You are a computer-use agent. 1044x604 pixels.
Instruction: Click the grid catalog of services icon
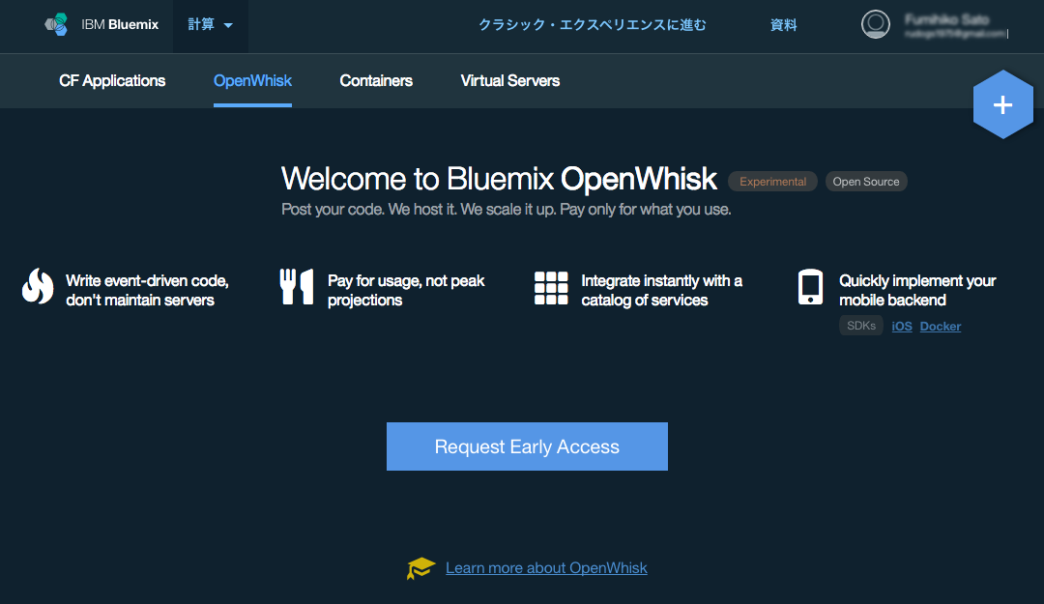(x=551, y=288)
